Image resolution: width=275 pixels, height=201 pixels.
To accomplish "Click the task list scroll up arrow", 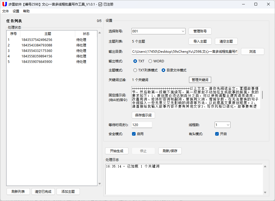I will point(100,33).
